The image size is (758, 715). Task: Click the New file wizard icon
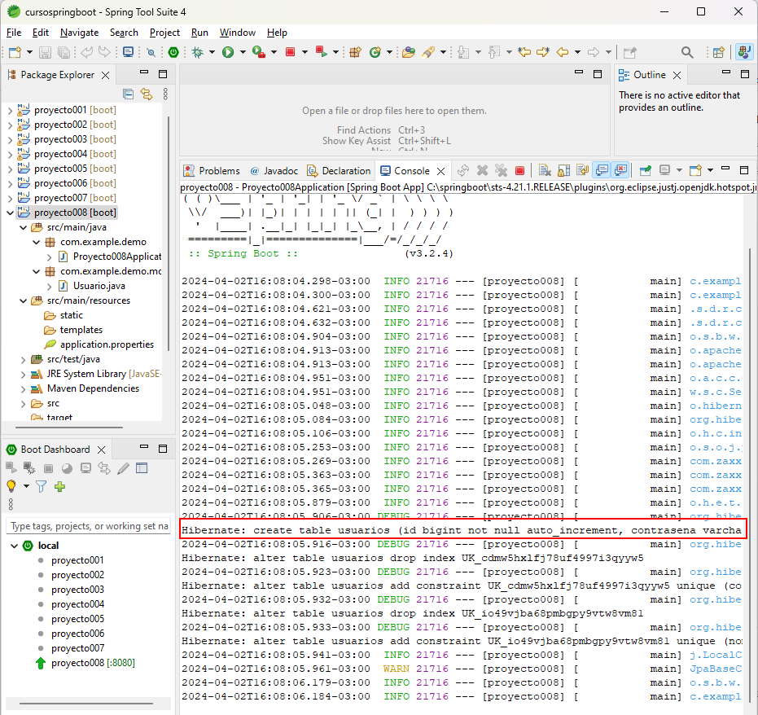point(15,52)
